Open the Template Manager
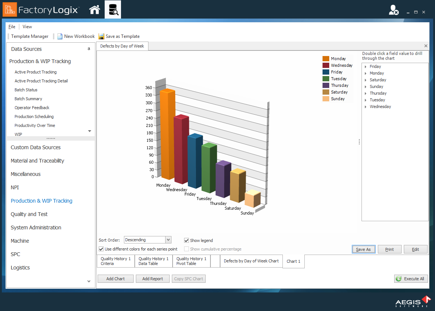This screenshot has height=311, width=435. (29, 36)
